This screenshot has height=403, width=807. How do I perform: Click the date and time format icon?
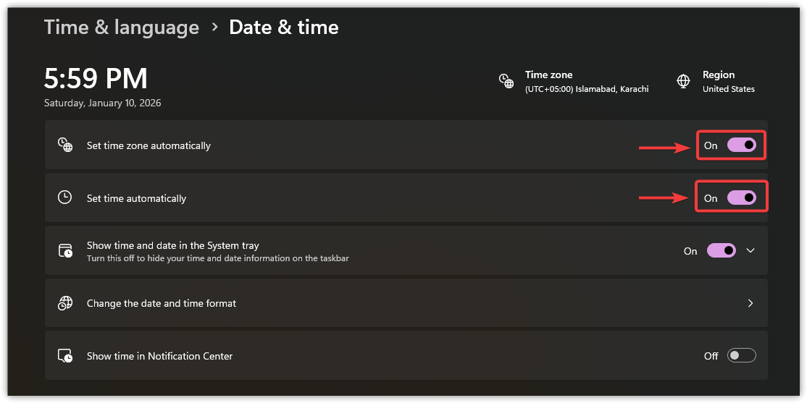point(65,303)
